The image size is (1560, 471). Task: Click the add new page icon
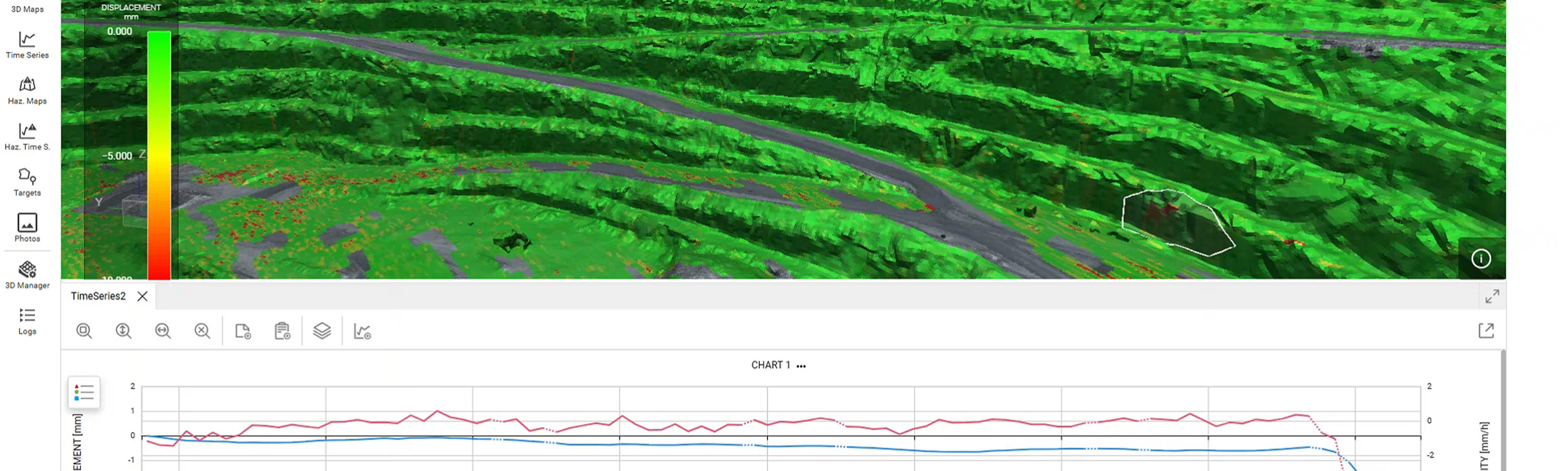pyautogui.click(x=243, y=331)
